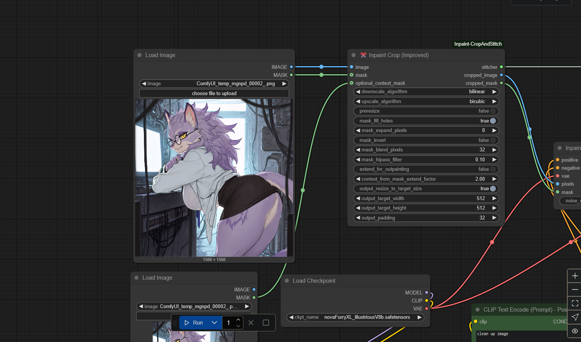The width and height of the screenshot is (581, 342).
Task: Open the upscale_algorithm bicubic combo
Action: tap(426, 101)
